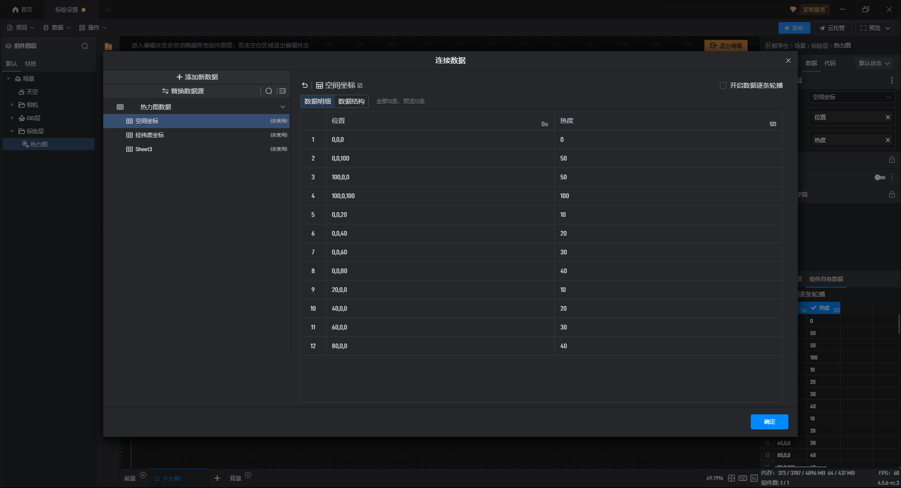The width and height of the screenshot is (901, 488).
Task: Add 前景 layer plus icon
Action: click(143, 475)
